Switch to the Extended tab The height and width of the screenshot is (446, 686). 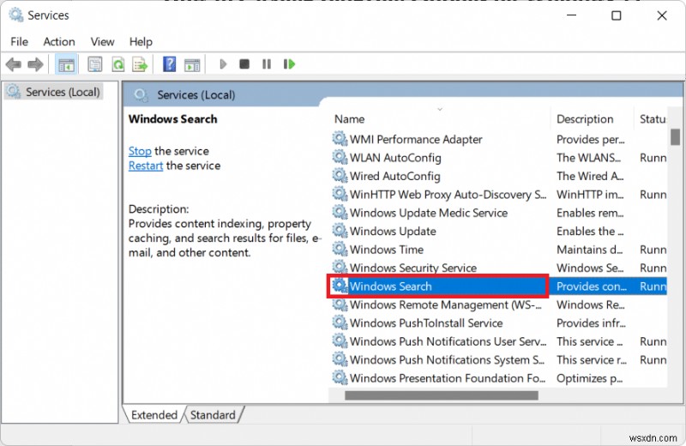[154, 414]
